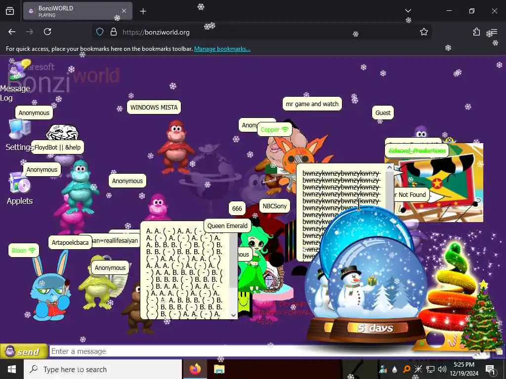This screenshot has width=506, height=379.
Task: Click the send button
Action: [24, 351]
